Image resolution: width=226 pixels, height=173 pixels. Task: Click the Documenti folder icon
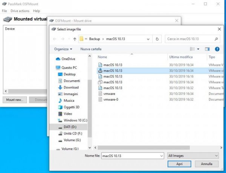(60, 81)
